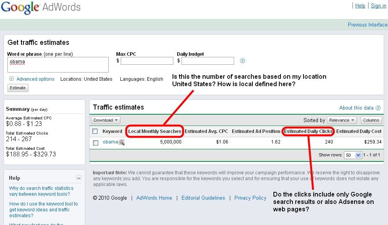This screenshot has width=388, height=225.
Task: Sort by Local Monthly Searches header
Action: tap(155, 131)
